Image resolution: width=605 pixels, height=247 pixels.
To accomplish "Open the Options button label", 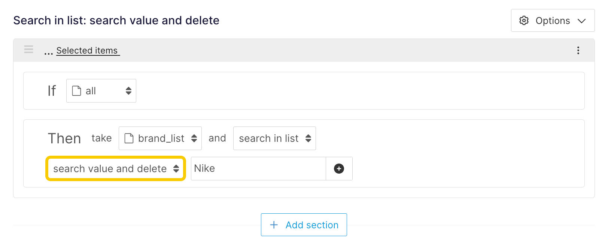I will pos(553,21).
